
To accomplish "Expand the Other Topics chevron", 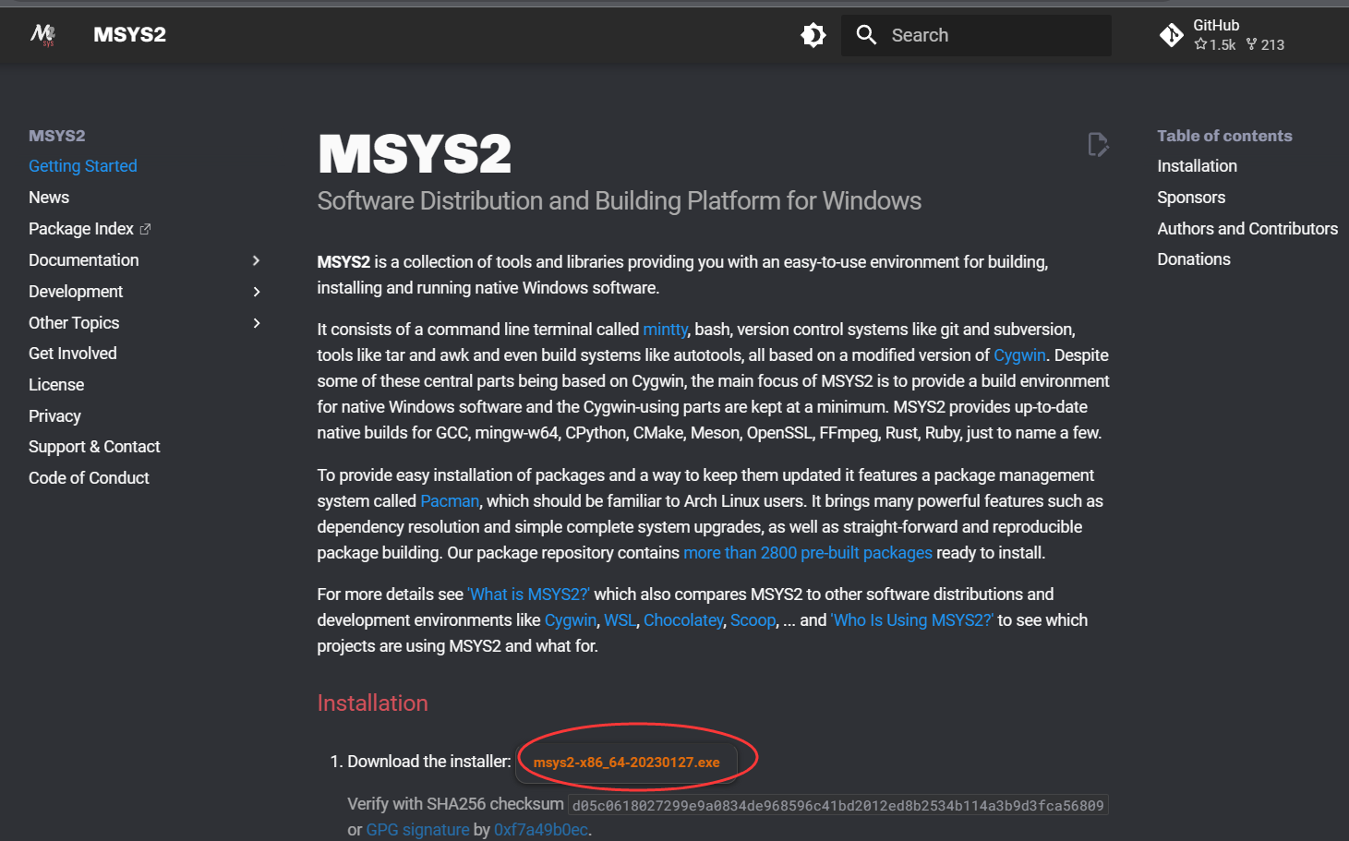I will [x=257, y=323].
